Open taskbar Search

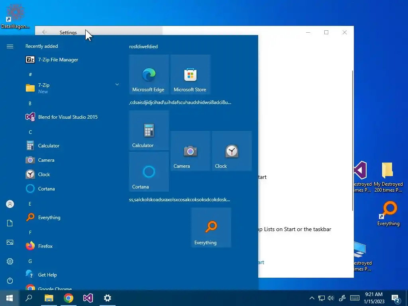point(29,298)
